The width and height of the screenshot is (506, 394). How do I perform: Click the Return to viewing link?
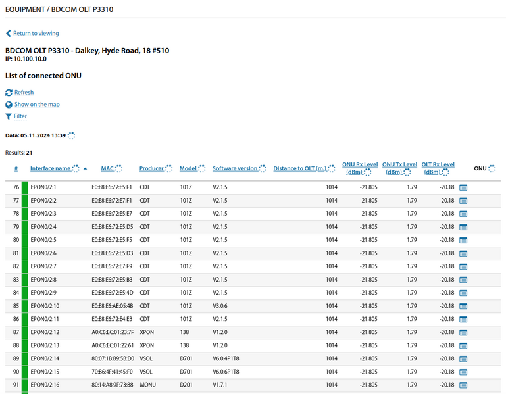36,34
